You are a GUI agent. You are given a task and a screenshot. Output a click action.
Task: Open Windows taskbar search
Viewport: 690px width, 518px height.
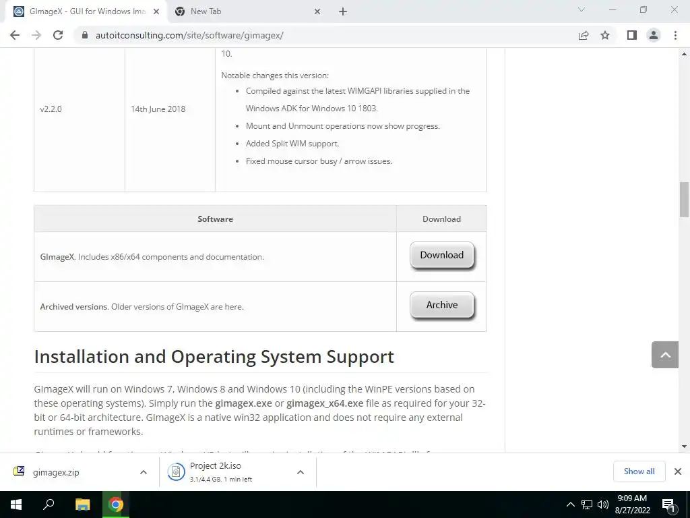tap(49, 505)
